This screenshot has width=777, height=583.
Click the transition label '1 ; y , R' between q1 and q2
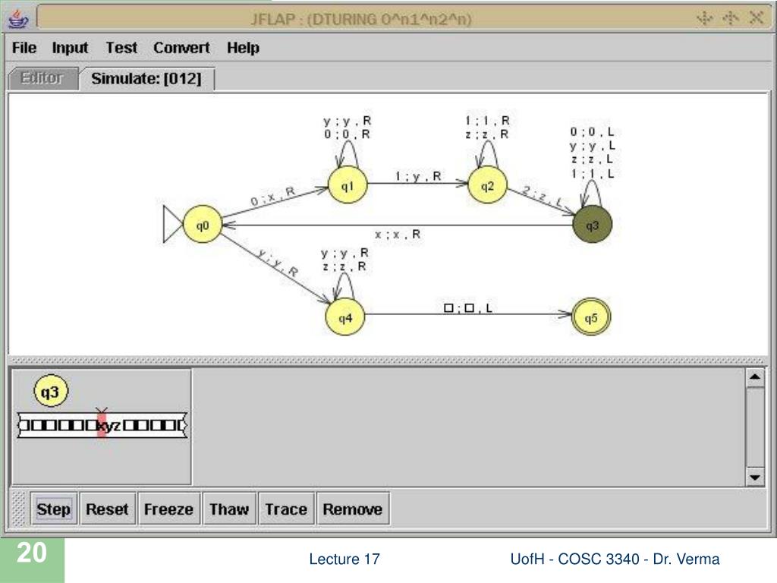click(x=418, y=176)
